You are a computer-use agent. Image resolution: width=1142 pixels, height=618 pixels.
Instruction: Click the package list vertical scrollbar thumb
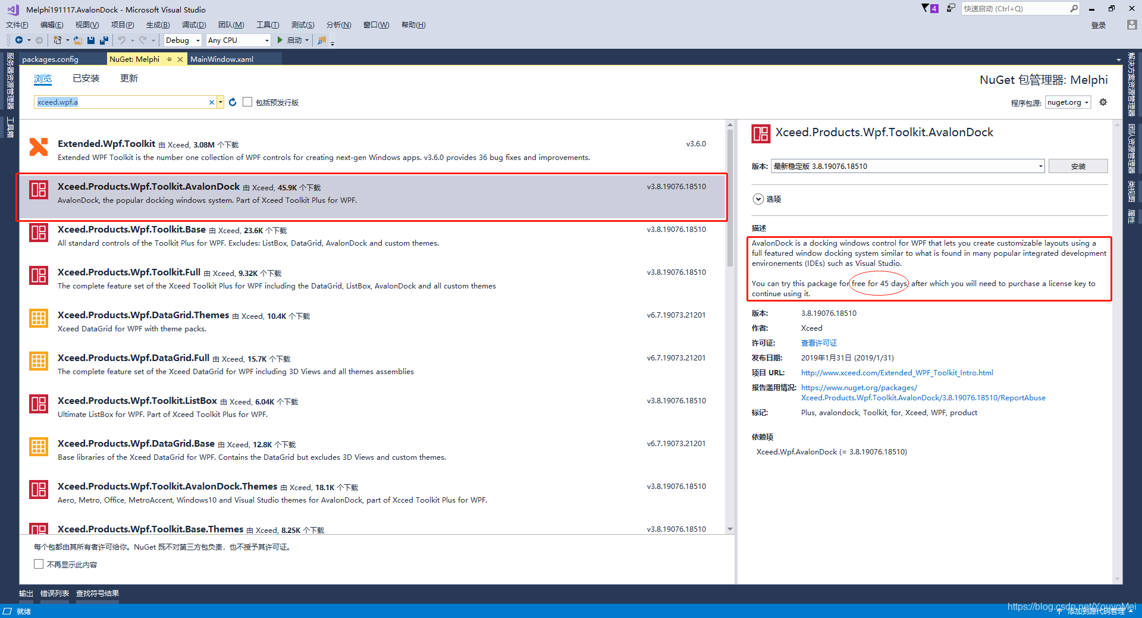coord(730,197)
